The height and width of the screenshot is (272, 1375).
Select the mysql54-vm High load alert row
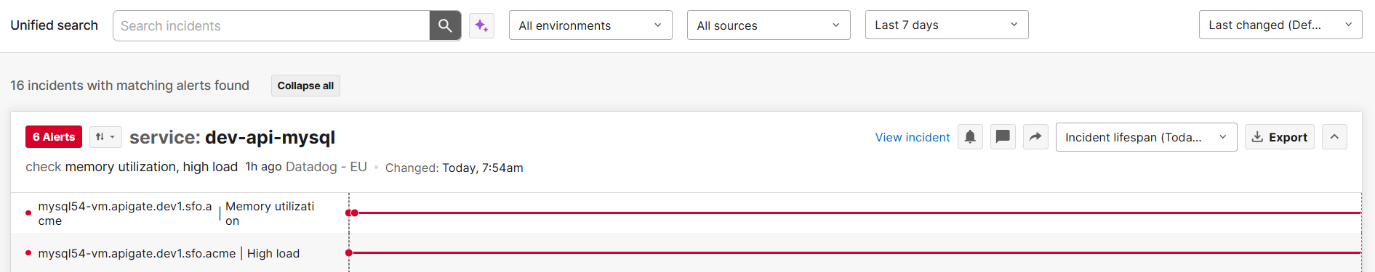(686, 252)
